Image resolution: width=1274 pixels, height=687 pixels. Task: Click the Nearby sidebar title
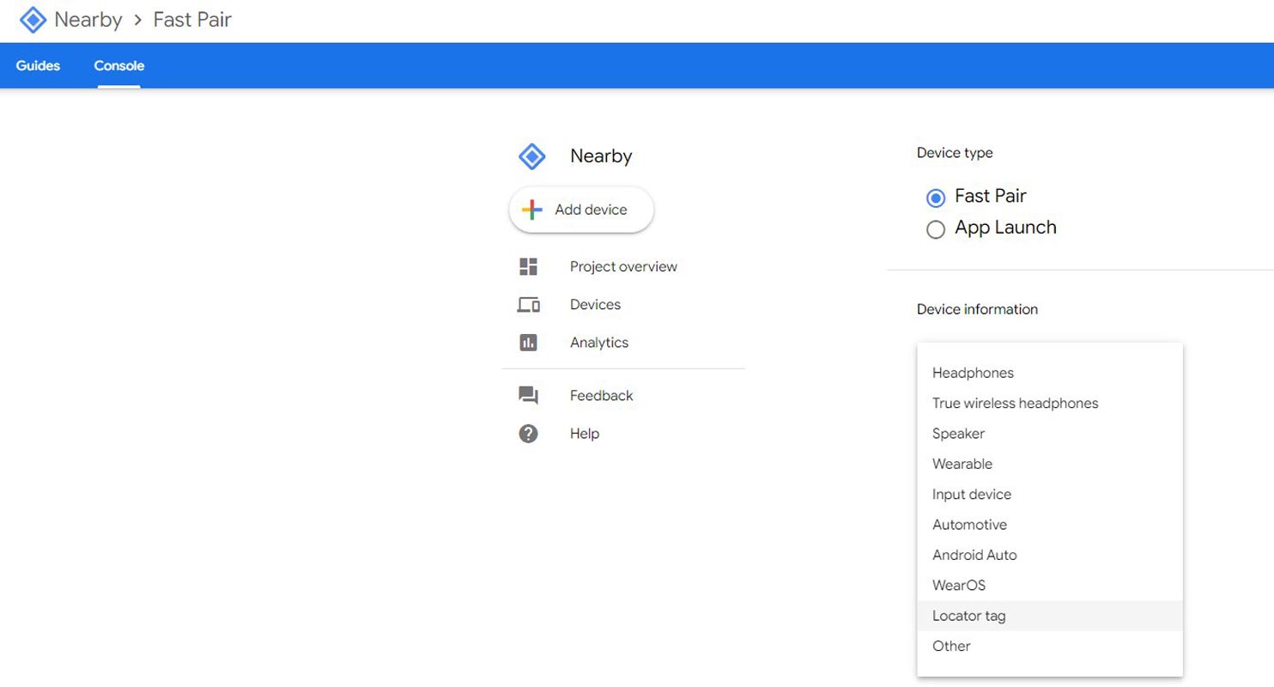(x=601, y=156)
